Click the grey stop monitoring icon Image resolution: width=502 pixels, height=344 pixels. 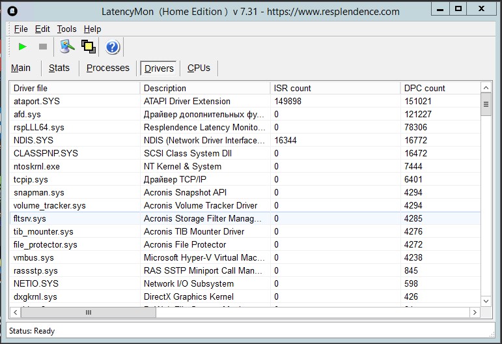[x=43, y=47]
